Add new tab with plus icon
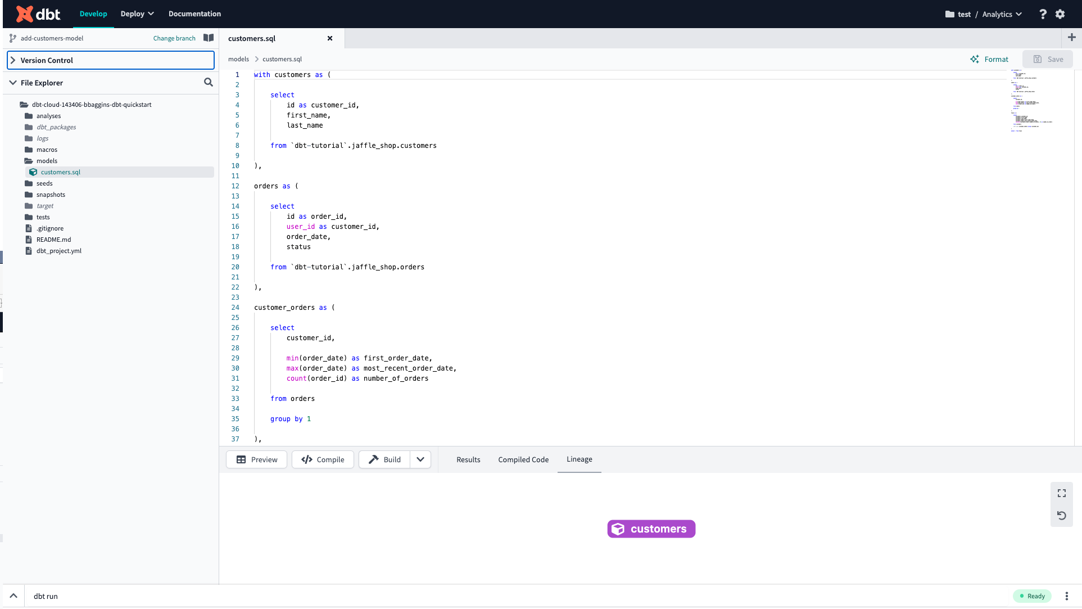 click(1072, 38)
